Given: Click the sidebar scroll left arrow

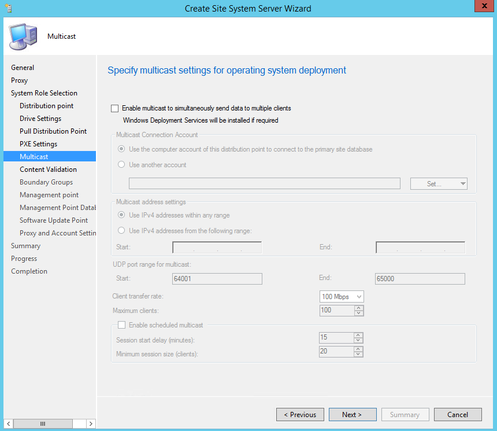Looking at the screenshot, I should coord(9,423).
